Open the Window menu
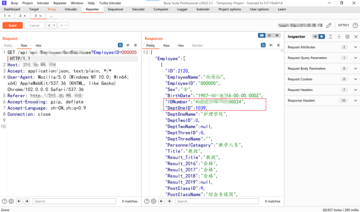 (x=77, y=3)
